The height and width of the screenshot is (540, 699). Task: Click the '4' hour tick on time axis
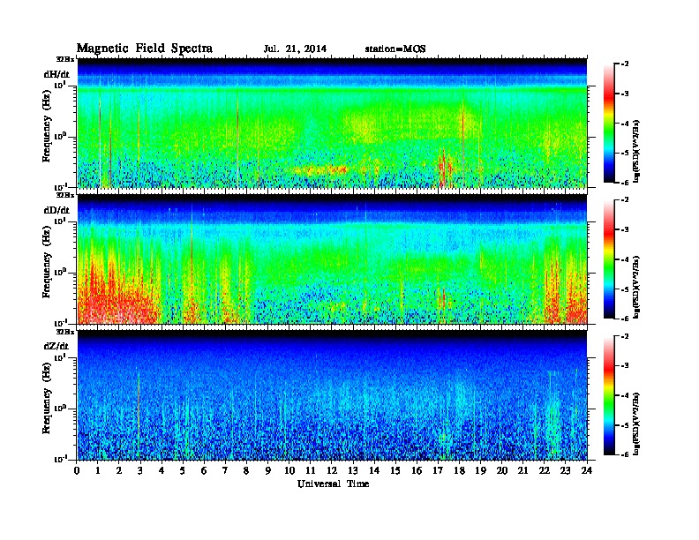pos(162,471)
